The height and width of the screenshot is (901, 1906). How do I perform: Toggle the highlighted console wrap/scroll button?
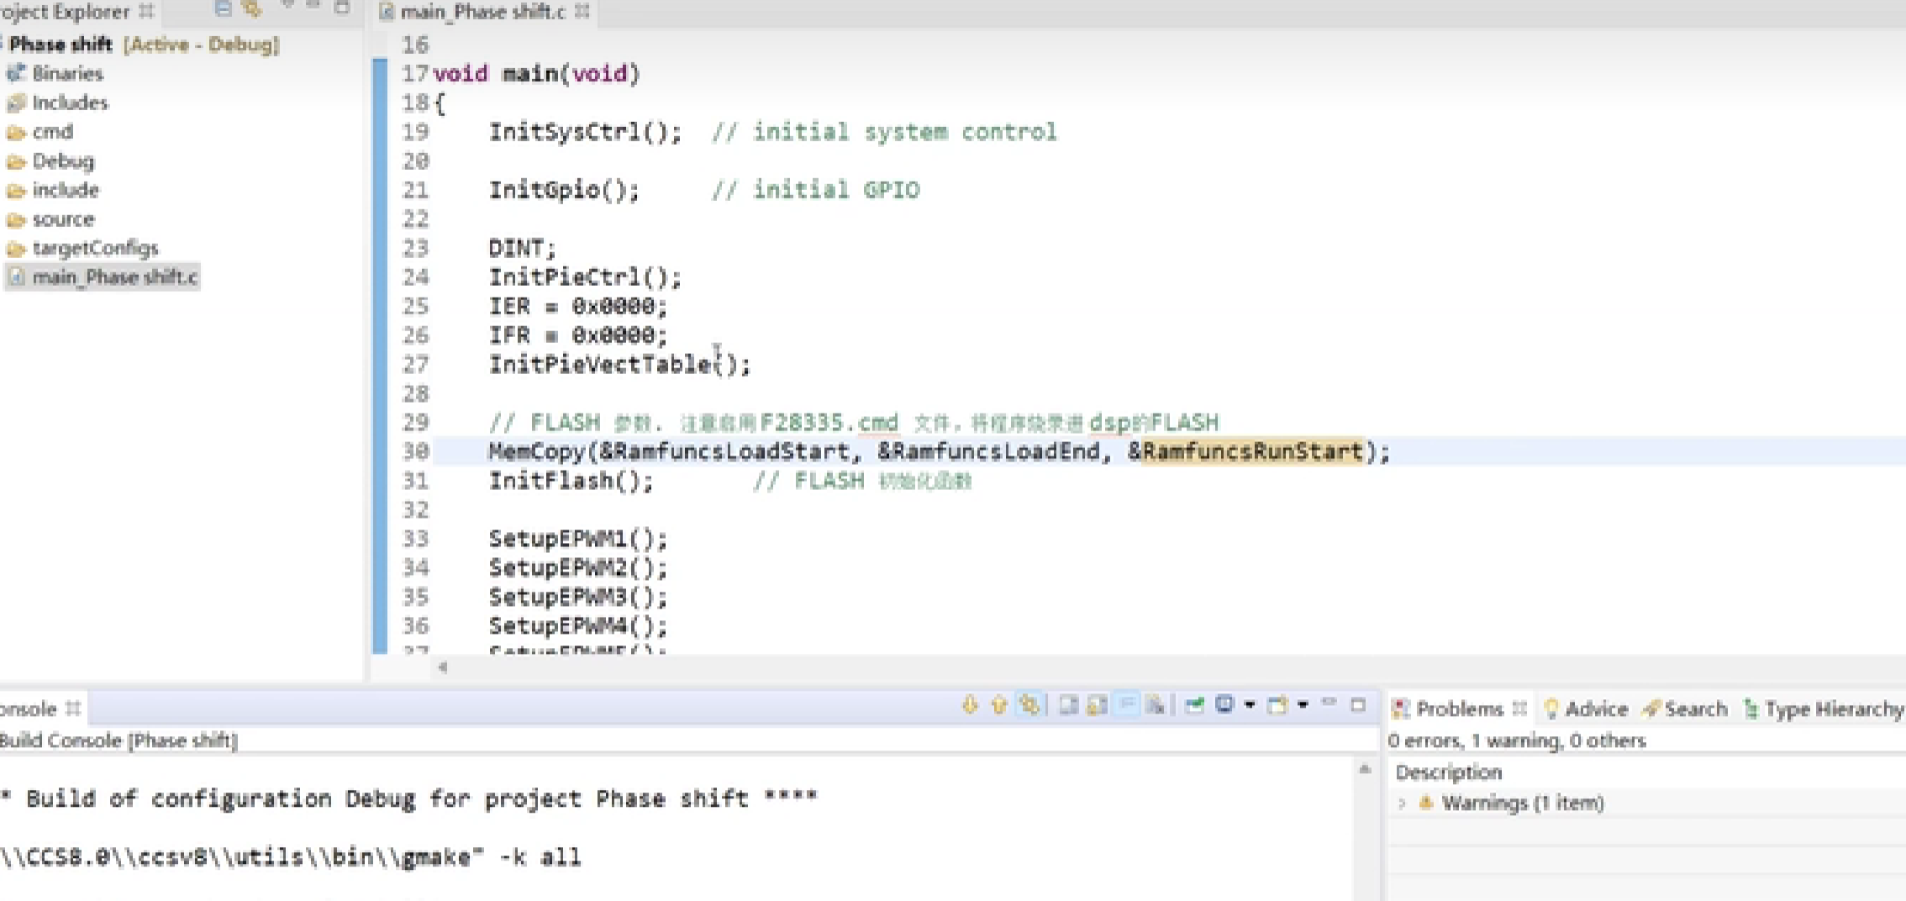(x=1127, y=706)
